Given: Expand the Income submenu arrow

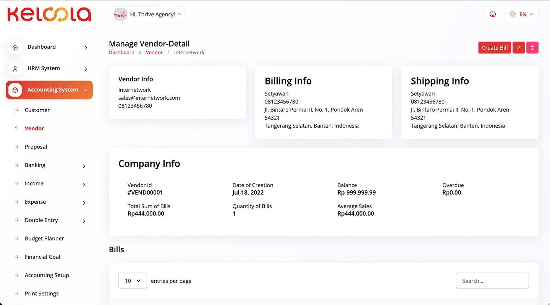Looking at the screenshot, I should [84, 184].
